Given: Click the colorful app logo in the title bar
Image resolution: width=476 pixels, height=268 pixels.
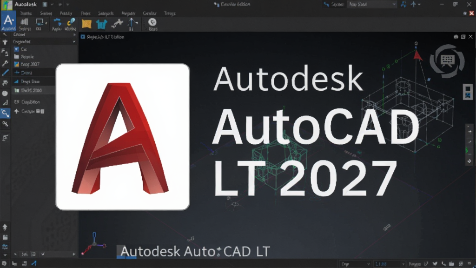Looking at the screenshot, I should (x=7, y=5).
